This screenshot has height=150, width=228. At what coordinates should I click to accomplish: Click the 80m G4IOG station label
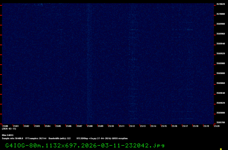[x=8, y=135]
